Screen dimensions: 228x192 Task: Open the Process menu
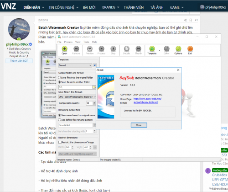point(68,42)
